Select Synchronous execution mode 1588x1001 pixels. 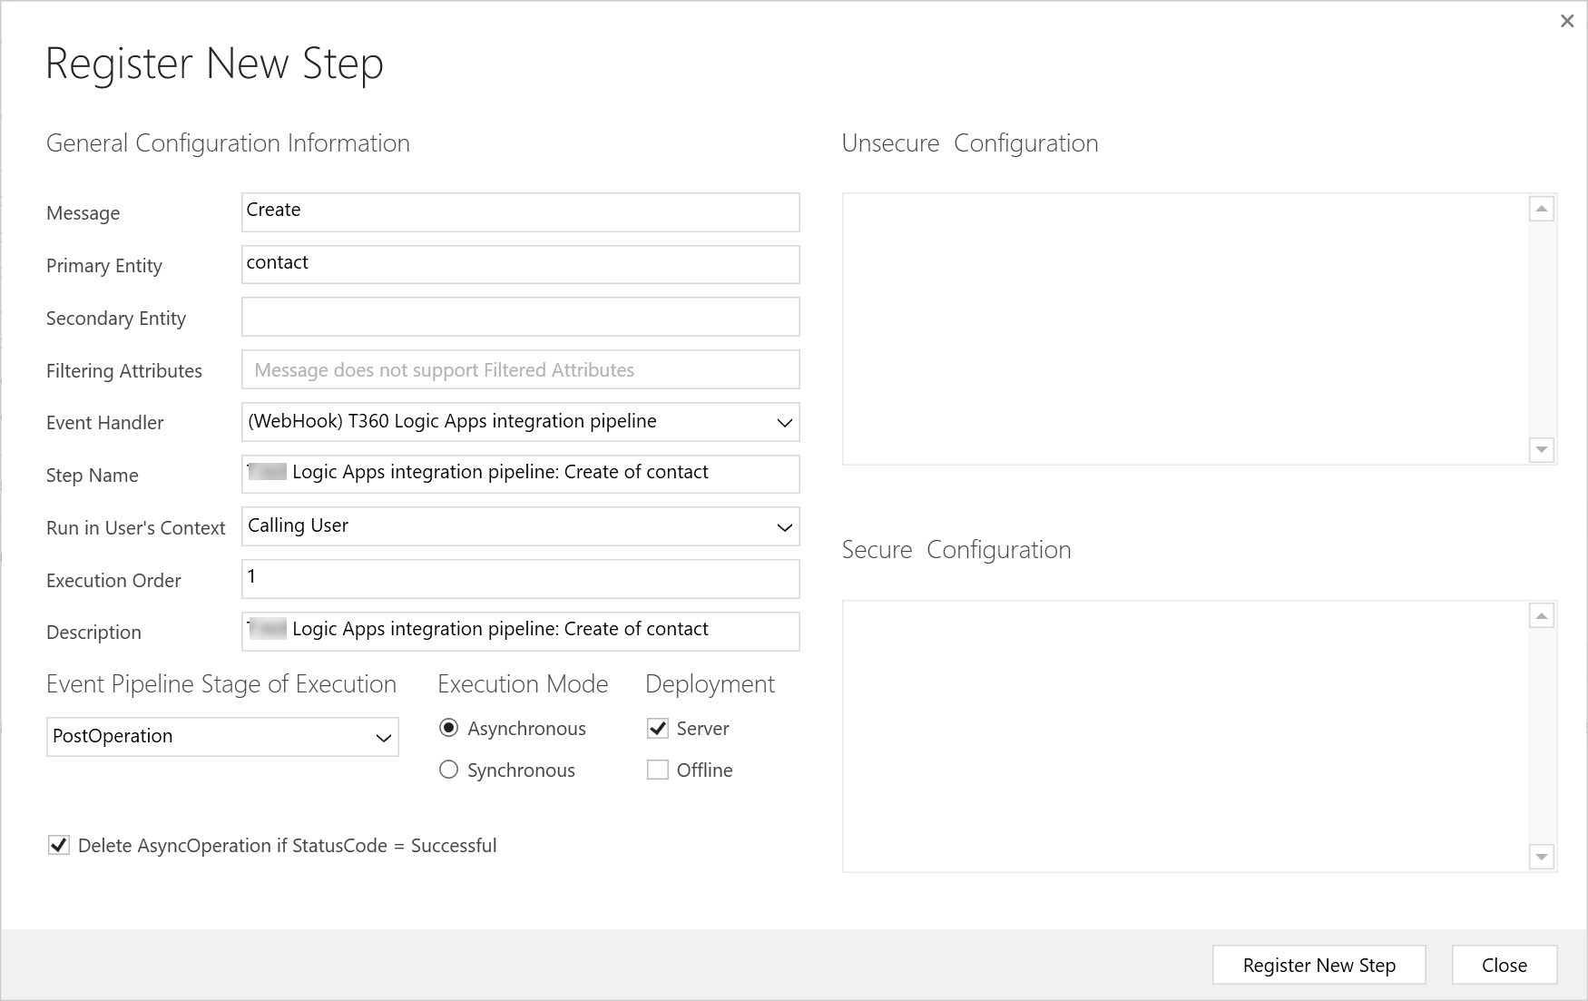(448, 770)
